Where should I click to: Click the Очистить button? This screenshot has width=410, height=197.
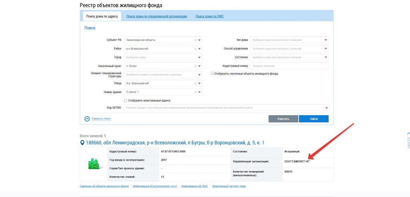click(x=283, y=119)
